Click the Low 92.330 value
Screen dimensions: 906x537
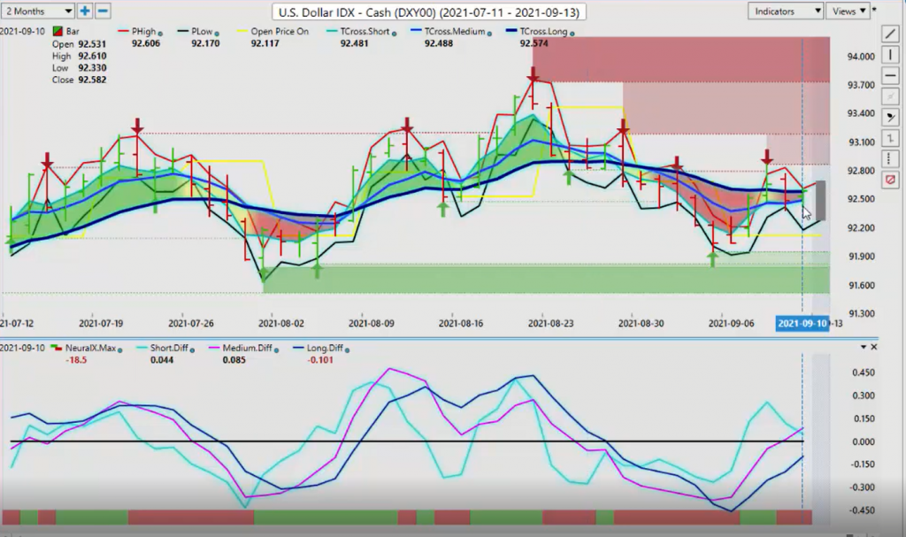pos(92,67)
